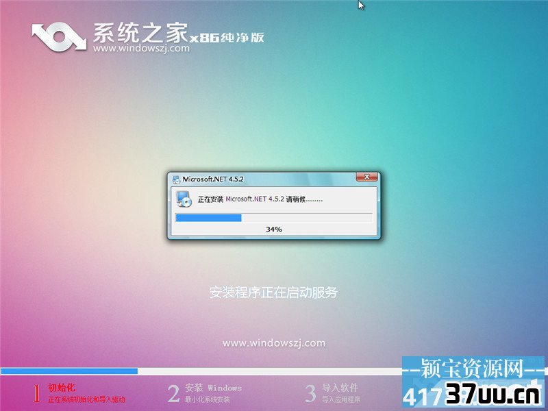Click the 系统之家 heading text
Viewport: 548px width, 411px height.
140,32
